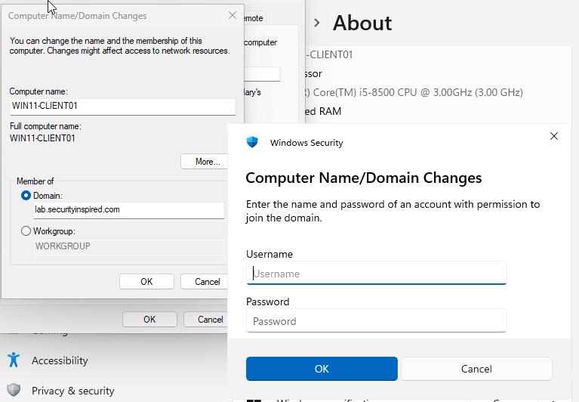Click the disabled WORKGROUP text field
This screenshot has width=579, height=402.
(129, 247)
